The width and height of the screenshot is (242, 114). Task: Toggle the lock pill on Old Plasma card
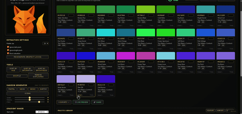(111, 85)
